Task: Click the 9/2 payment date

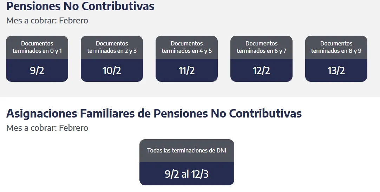Action: (37, 71)
